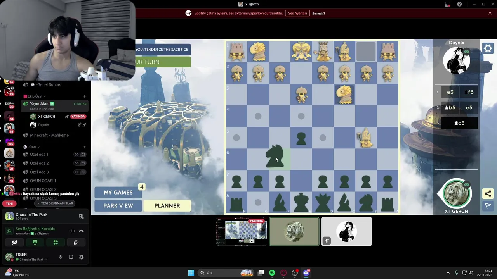Image resolution: width=497 pixels, height=279 pixels.
Task: Click the share icon near XT GERCH
Action: coord(488,193)
